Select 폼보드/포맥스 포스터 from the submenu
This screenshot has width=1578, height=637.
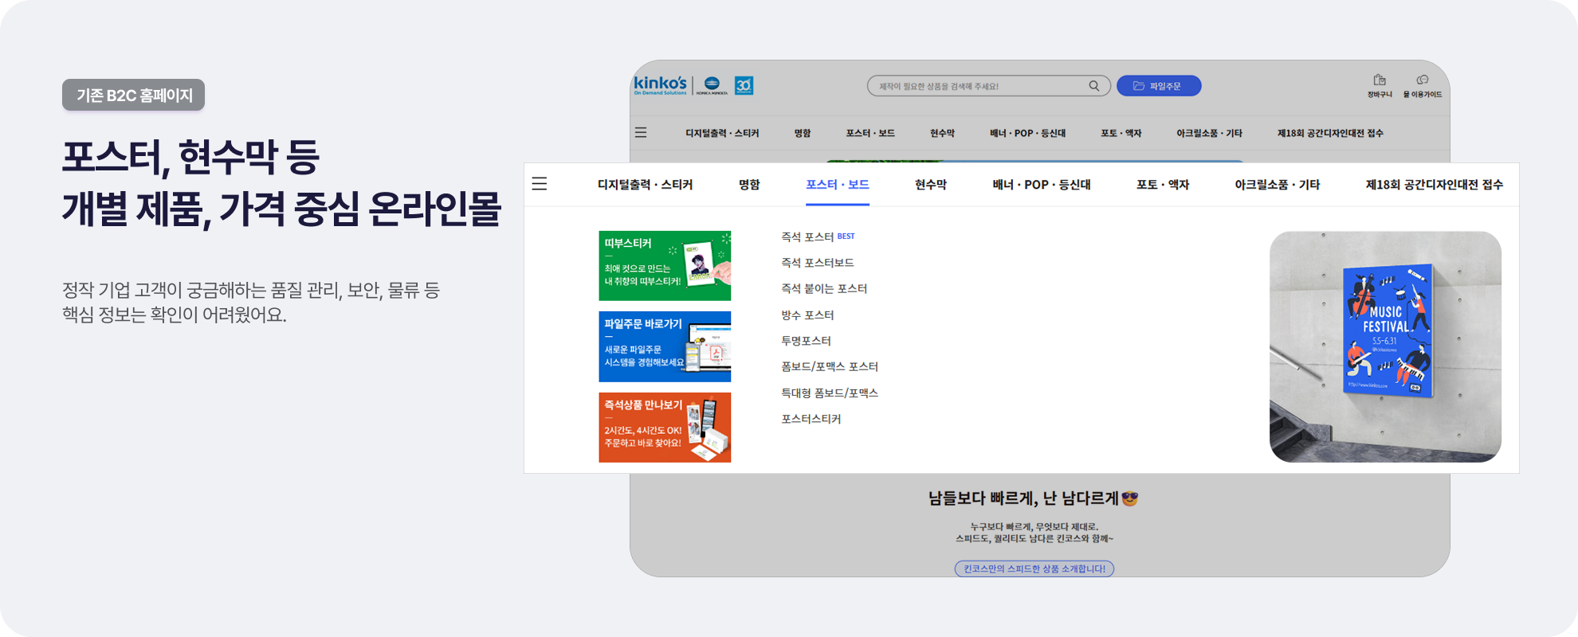point(829,367)
